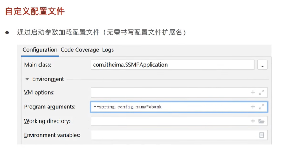Click inside the VM options text field
Viewport: 294px width, 152px height.
(x=169, y=92)
